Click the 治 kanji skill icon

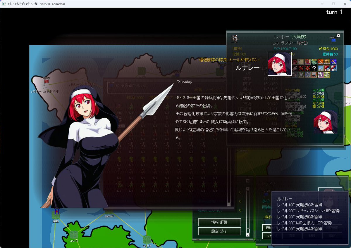(x=327, y=74)
